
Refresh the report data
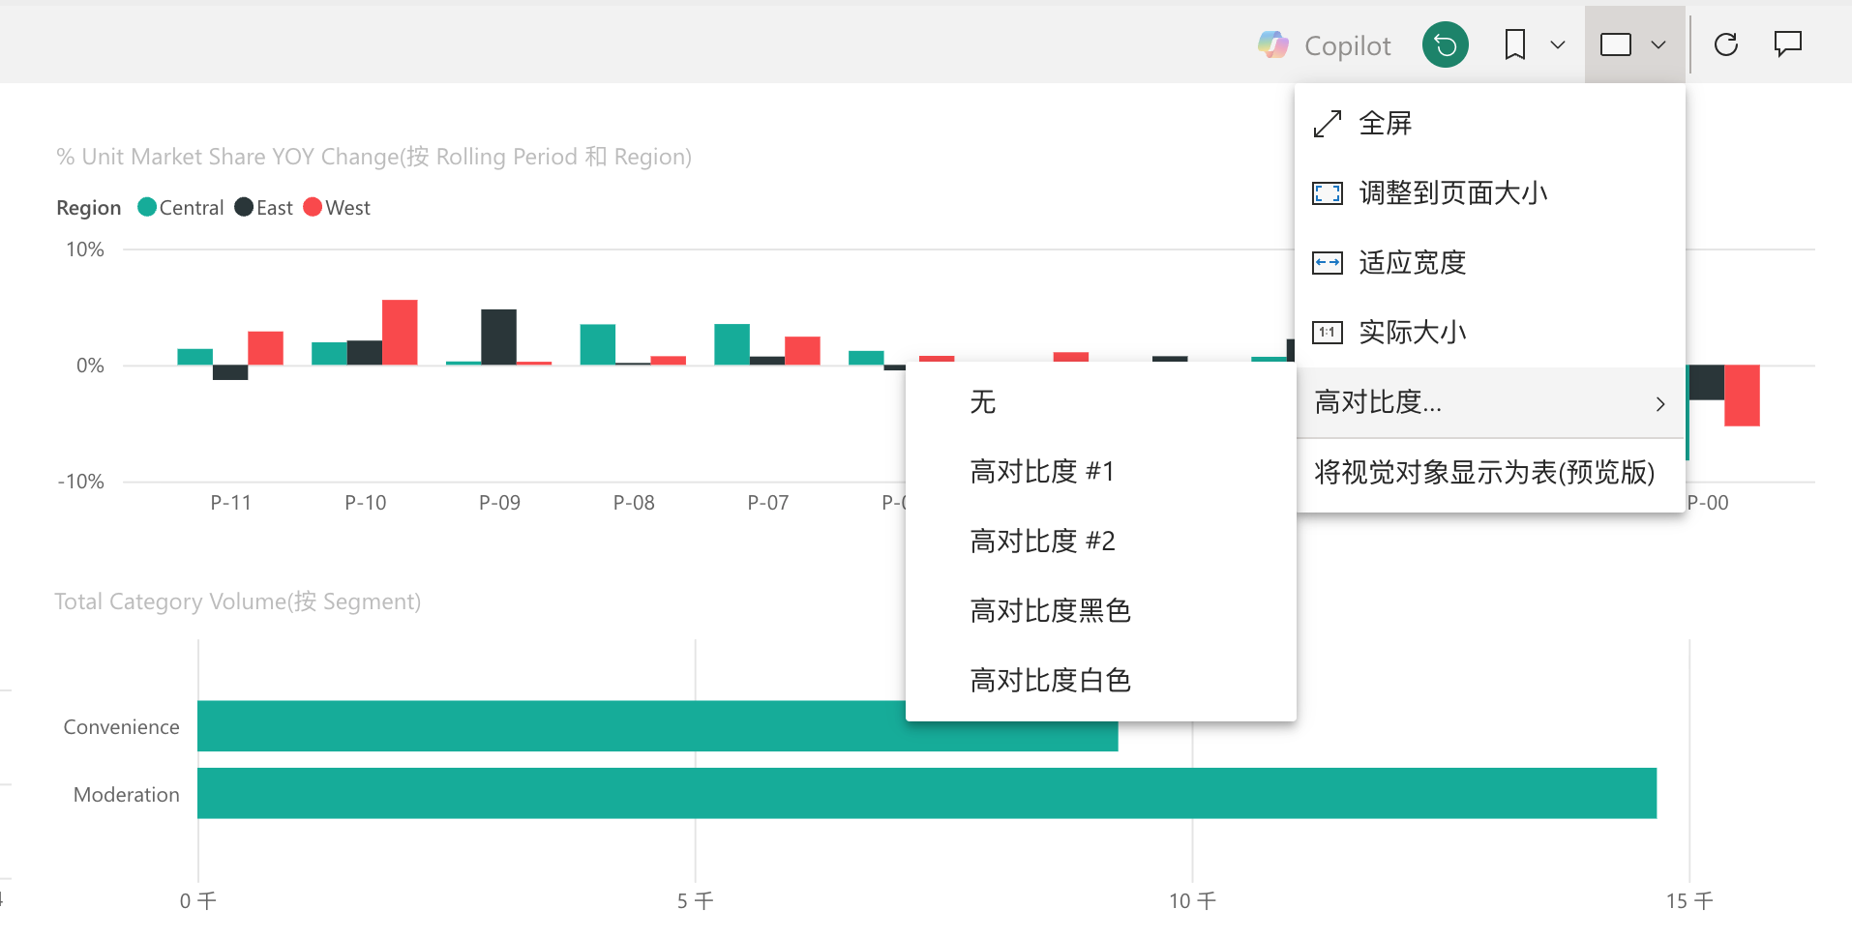click(1726, 44)
